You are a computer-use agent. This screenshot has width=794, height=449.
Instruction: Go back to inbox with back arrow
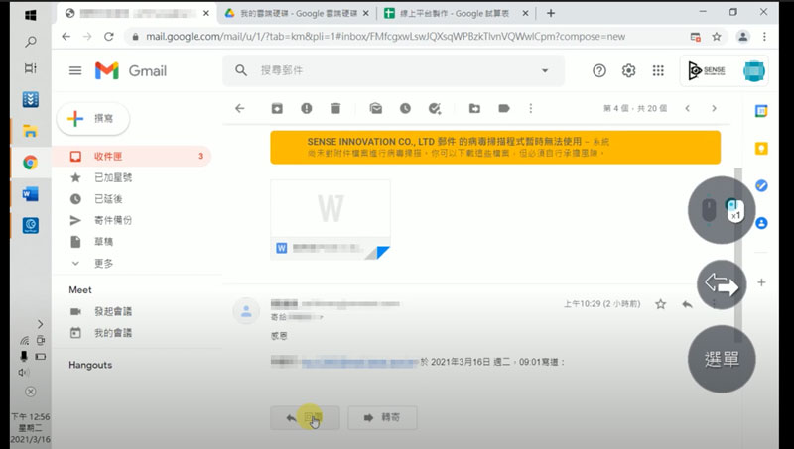coord(240,108)
